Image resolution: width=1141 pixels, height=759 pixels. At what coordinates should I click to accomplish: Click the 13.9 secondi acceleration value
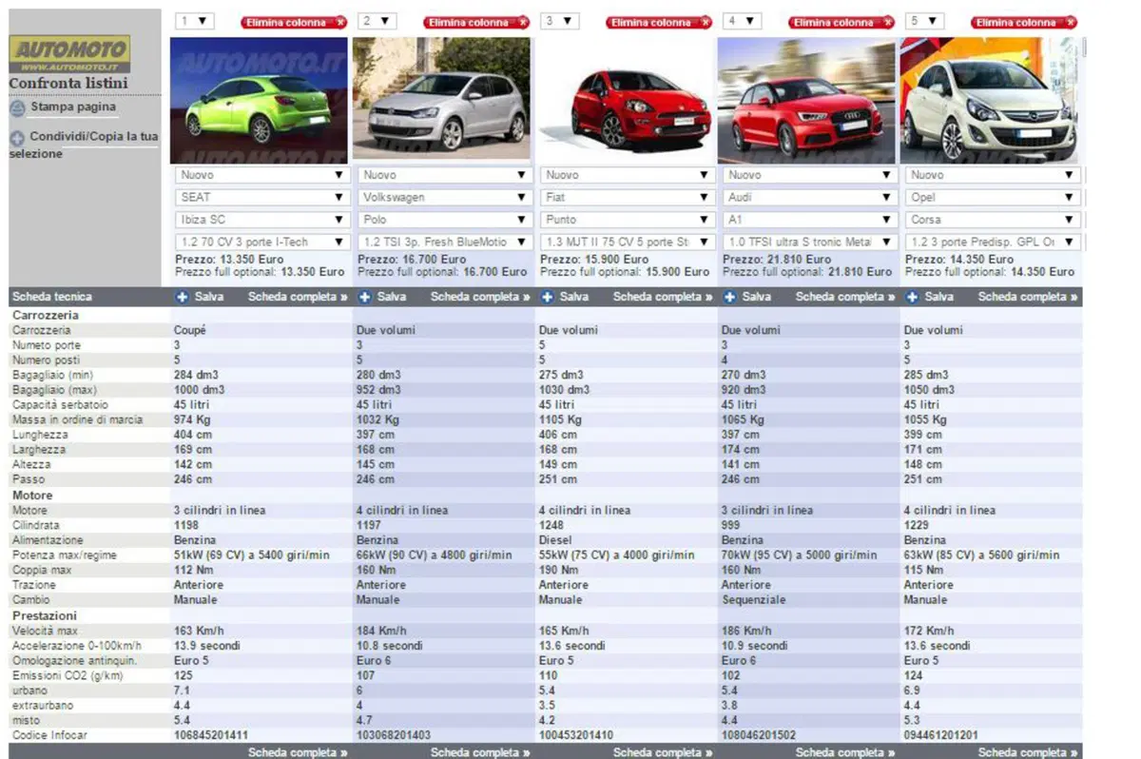(x=208, y=646)
